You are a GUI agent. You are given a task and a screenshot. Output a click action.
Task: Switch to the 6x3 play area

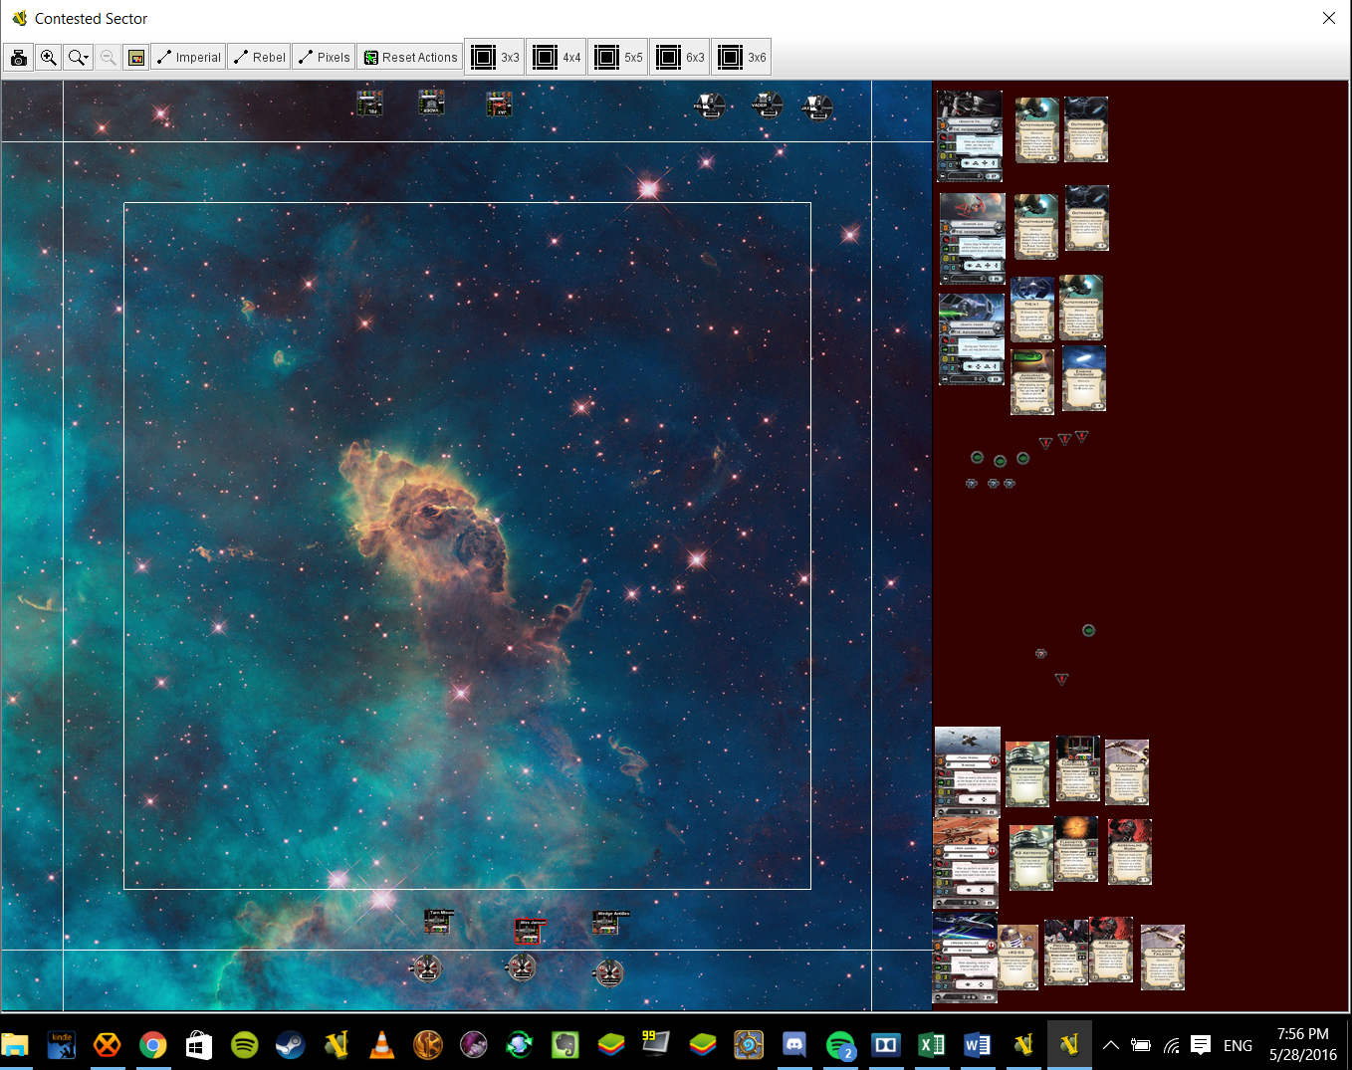[x=680, y=58]
